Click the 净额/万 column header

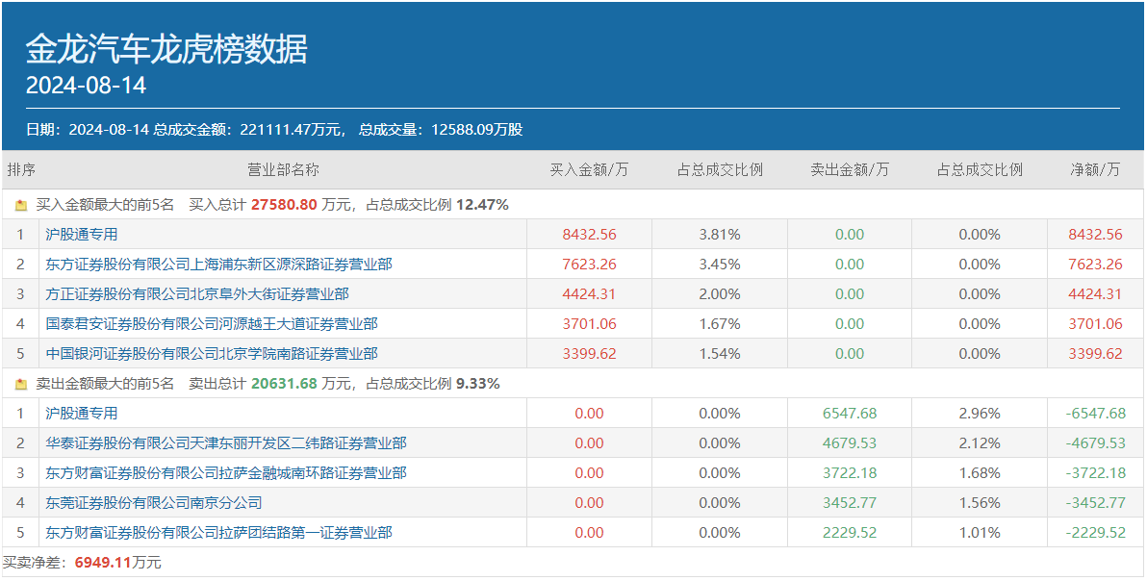(x=1095, y=170)
